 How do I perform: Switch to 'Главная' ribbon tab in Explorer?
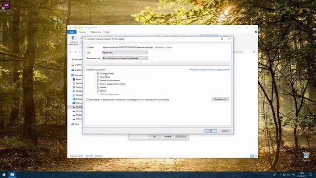click(x=82, y=32)
